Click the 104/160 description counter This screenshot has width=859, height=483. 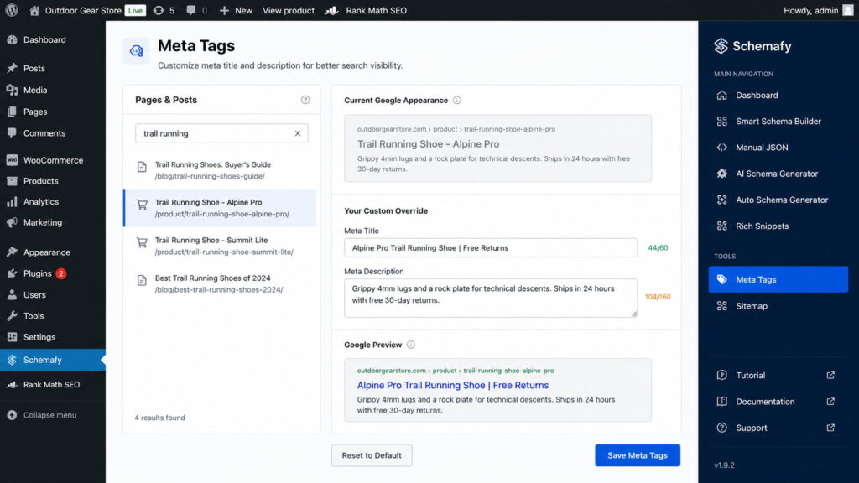[658, 297]
